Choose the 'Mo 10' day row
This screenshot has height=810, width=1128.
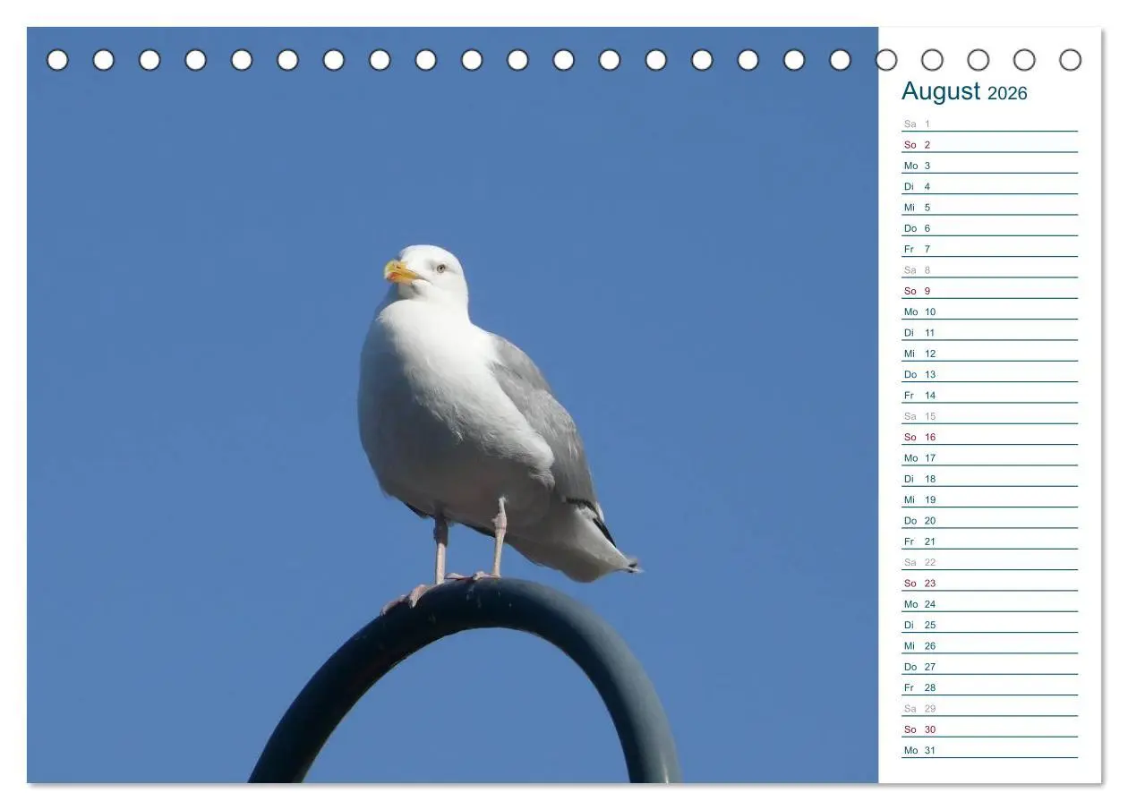[989, 311]
